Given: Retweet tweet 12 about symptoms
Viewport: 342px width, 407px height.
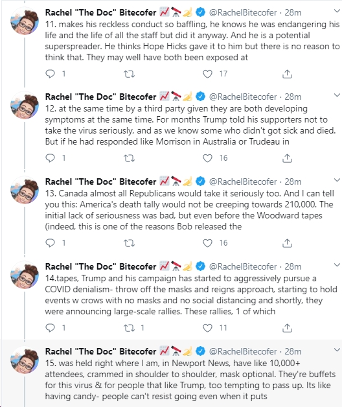Looking at the screenshot, I should 129,158.
